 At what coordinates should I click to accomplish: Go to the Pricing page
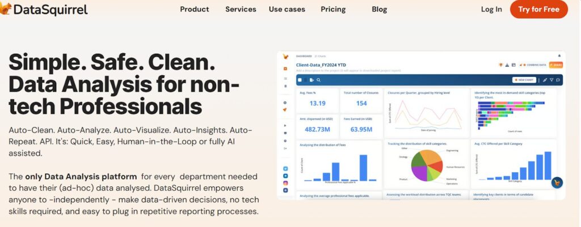coord(333,9)
